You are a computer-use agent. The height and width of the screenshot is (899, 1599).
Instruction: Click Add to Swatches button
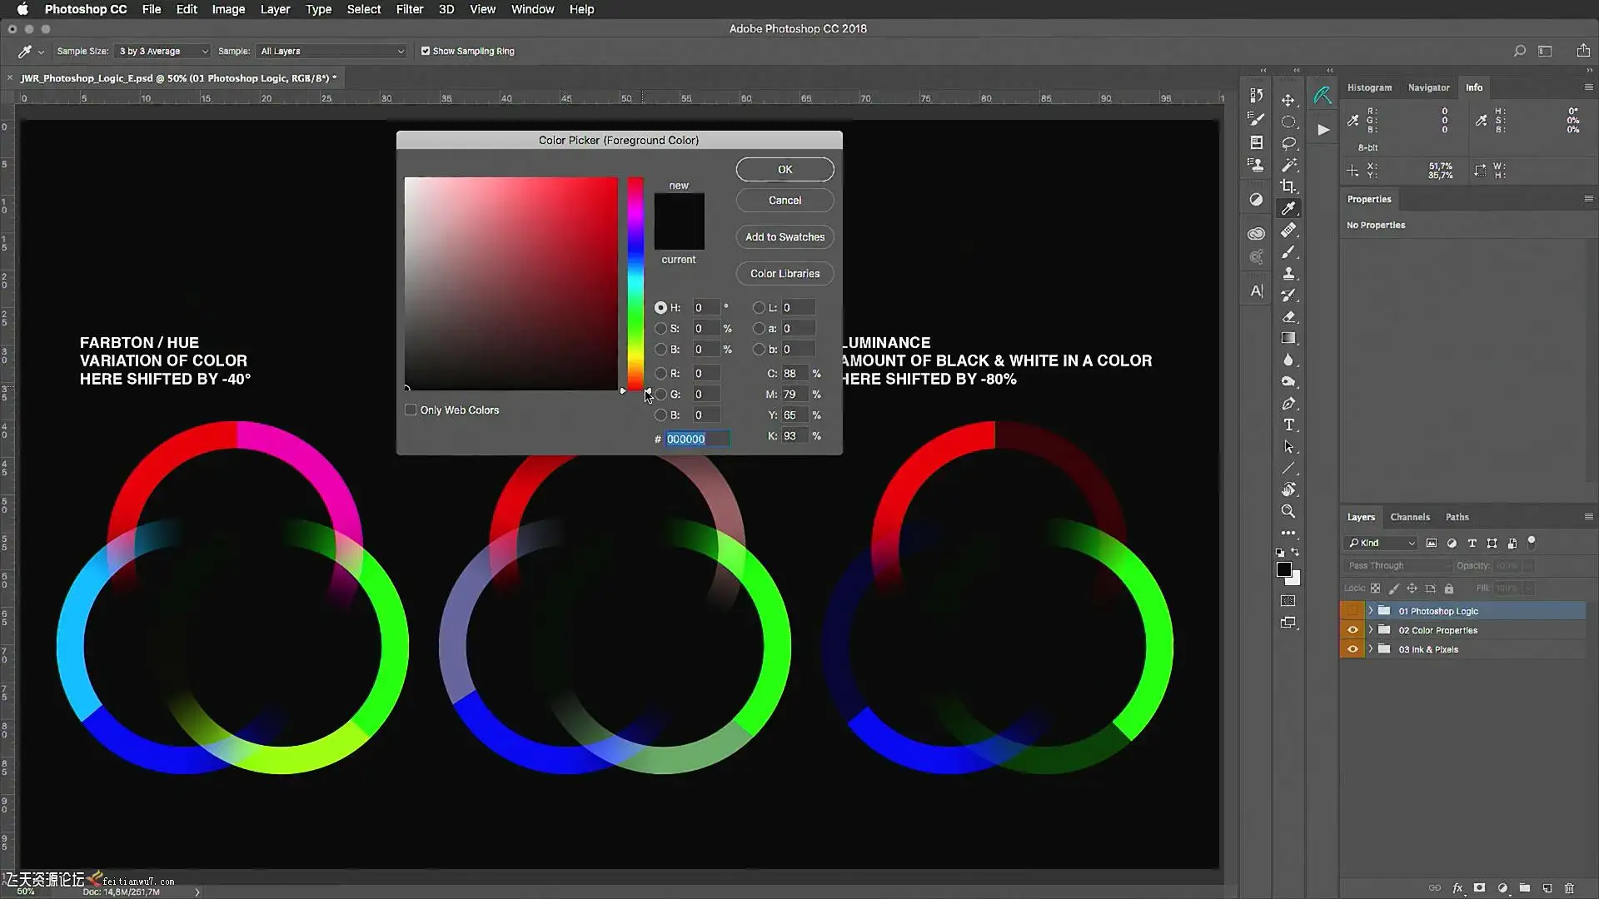[785, 237]
